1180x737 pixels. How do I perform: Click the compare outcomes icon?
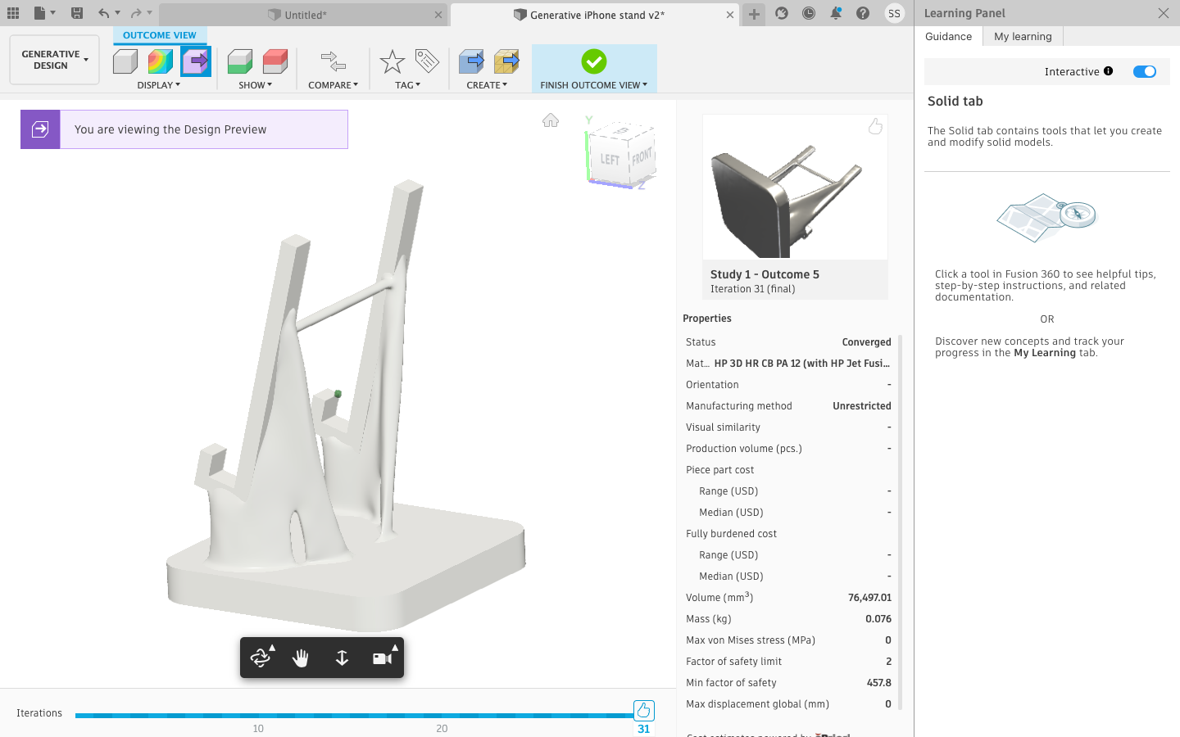(x=334, y=61)
